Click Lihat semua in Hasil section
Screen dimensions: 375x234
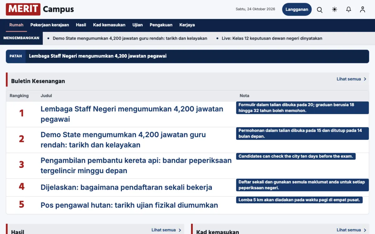point(164,230)
